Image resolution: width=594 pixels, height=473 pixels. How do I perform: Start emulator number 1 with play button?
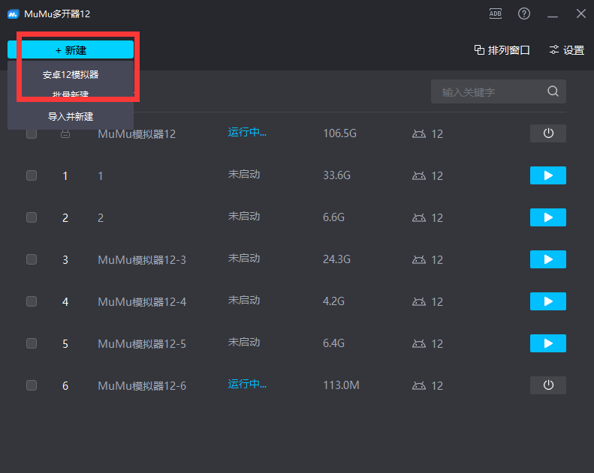[547, 175]
